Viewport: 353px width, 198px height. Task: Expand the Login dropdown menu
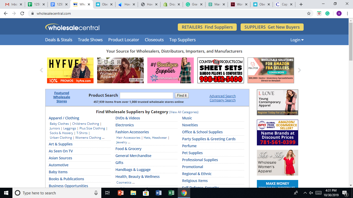tap(297, 40)
